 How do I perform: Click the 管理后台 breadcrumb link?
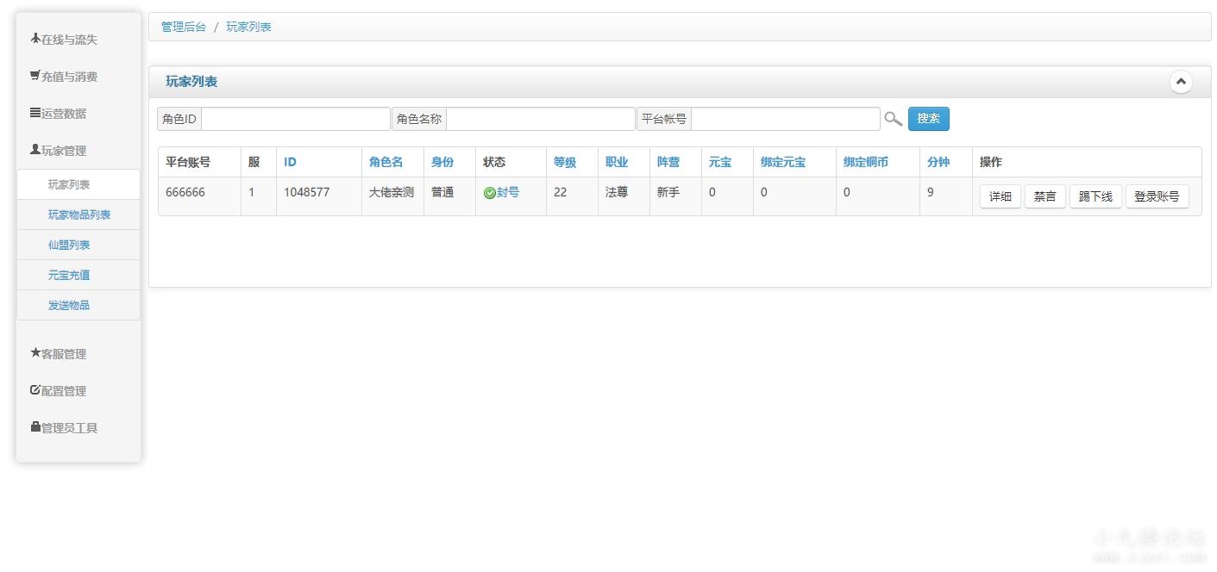(x=184, y=27)
